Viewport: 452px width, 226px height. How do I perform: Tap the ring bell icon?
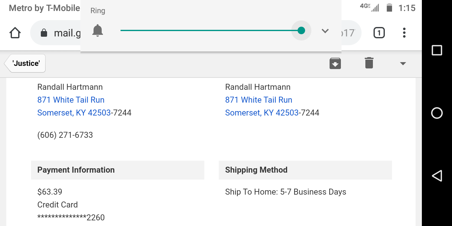(98, 30)
